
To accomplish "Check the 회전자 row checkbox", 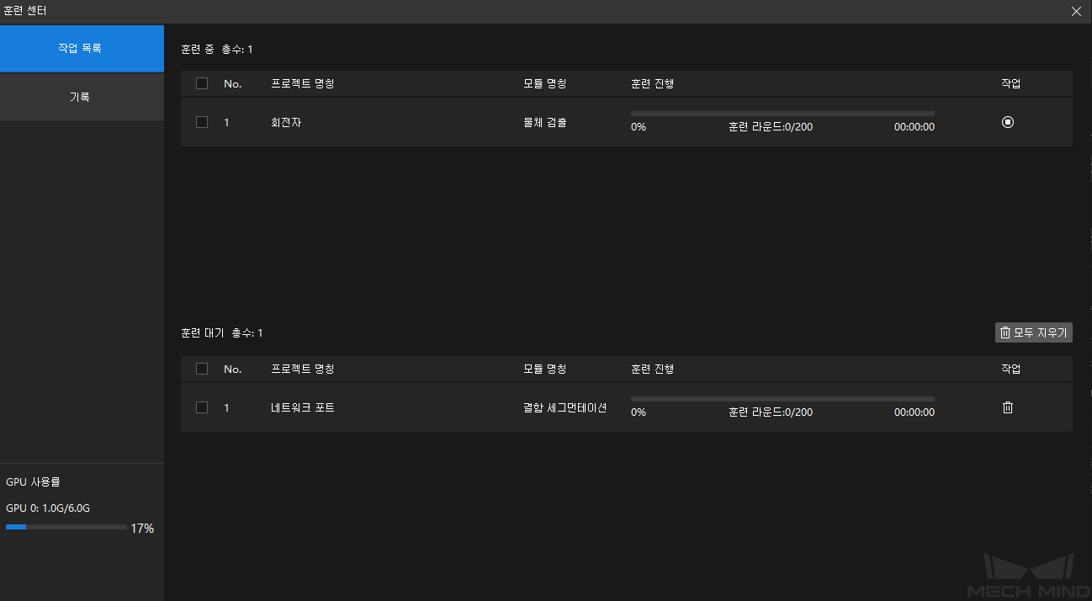I will coord(202,122).
